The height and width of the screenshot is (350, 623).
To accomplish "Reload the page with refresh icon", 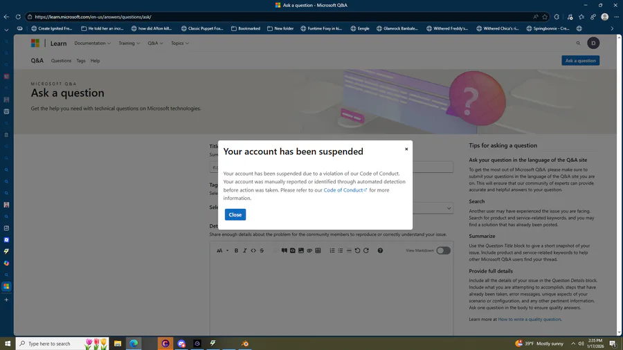I will point(18,17).
